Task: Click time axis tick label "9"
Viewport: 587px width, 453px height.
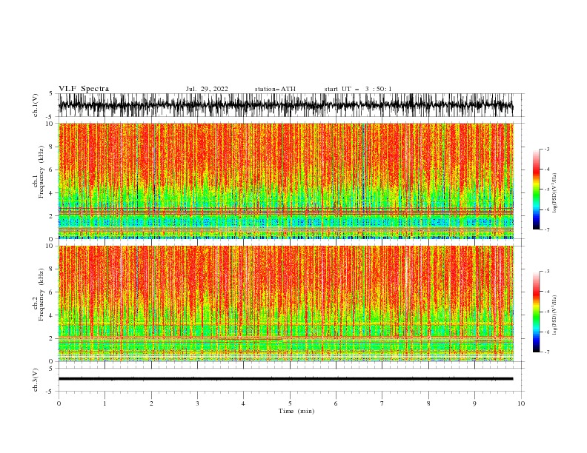Action: (x=474, y=403)
